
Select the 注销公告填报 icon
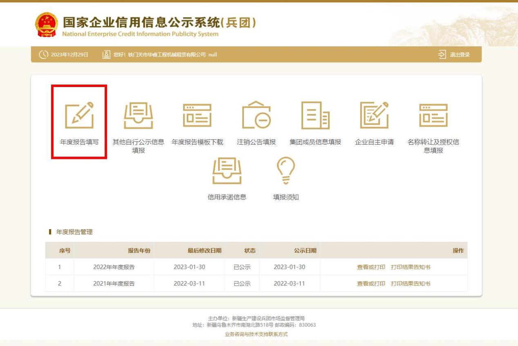pos(256,116)
